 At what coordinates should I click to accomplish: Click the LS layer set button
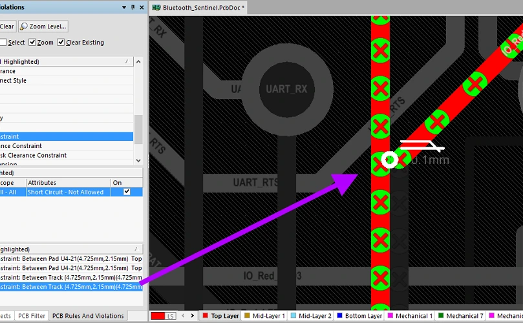[x=171, y=316]
